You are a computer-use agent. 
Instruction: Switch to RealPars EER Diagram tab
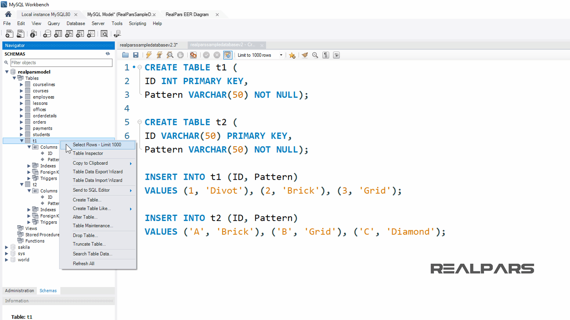coord(187,14)
